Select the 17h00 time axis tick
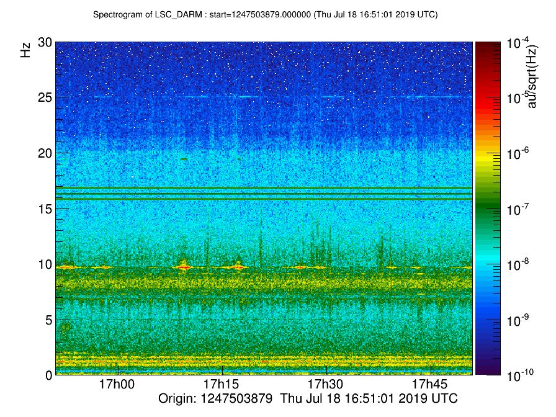Image resolution: width=556 pixels, height=417 pixels. point(118,385)
